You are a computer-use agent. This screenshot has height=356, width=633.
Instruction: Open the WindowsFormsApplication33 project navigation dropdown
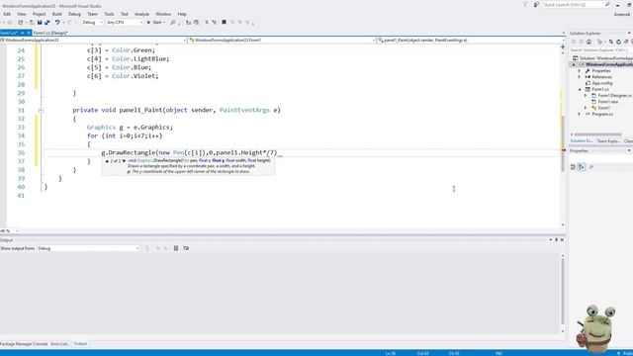(93, 41)
